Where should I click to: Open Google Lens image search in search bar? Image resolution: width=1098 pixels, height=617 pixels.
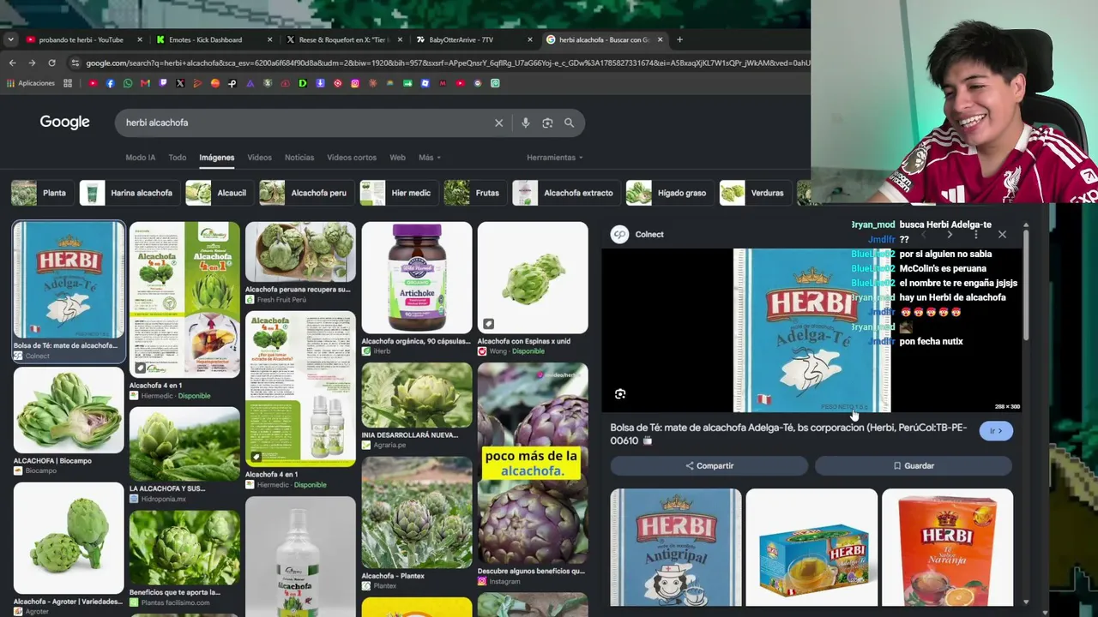point(547,123)
